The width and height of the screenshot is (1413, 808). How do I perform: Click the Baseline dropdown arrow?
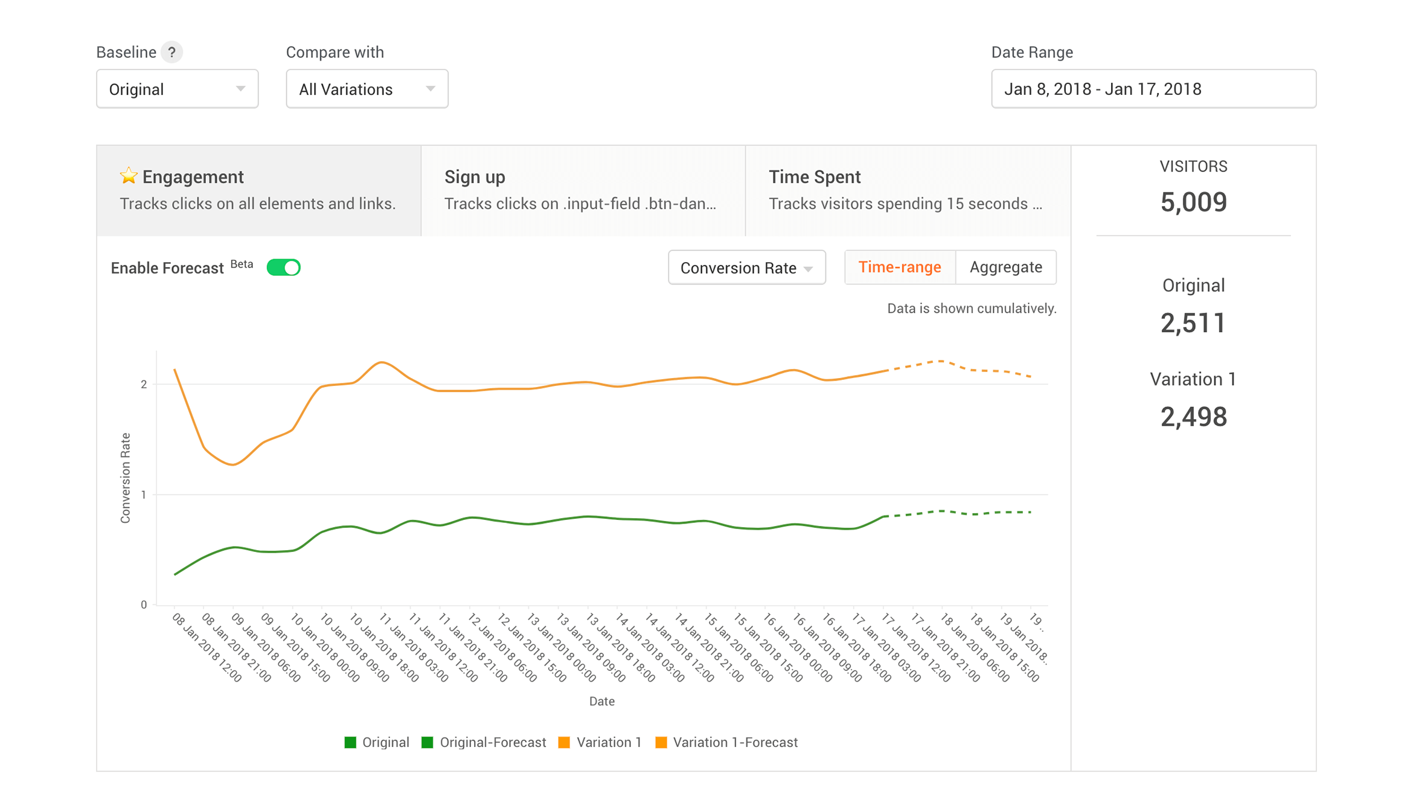241,89
